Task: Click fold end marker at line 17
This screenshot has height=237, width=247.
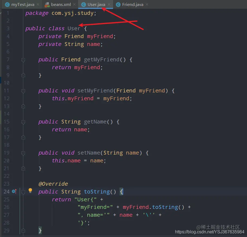Action: (23, 137)
